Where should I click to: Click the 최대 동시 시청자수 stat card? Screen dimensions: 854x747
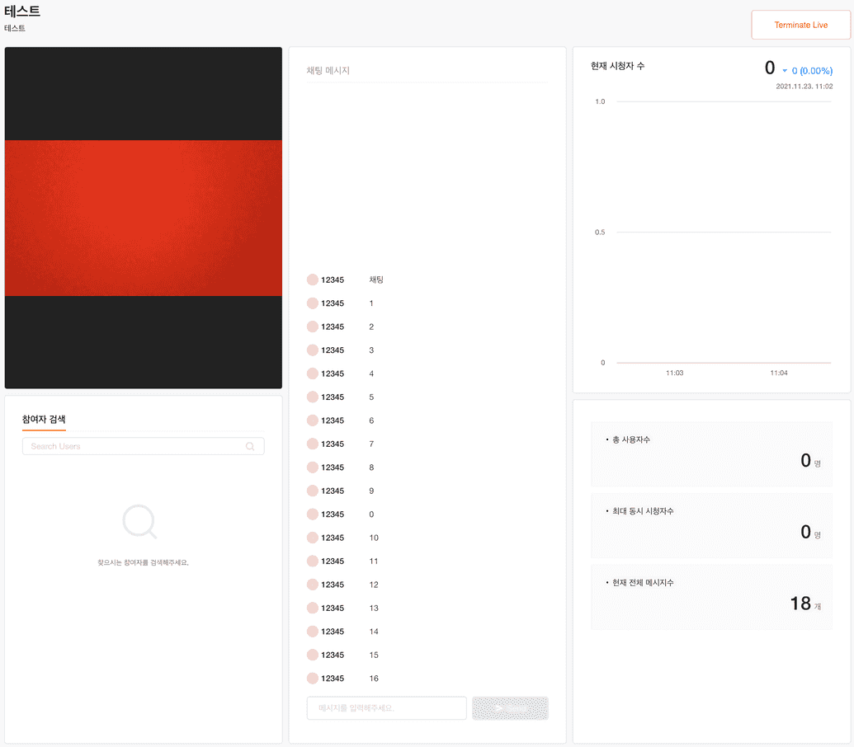point(711,525)
